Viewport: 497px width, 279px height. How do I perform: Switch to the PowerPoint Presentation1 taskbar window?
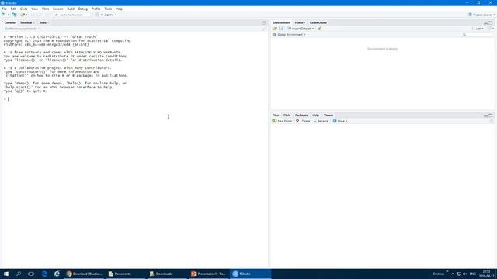(x=209, y=274)
